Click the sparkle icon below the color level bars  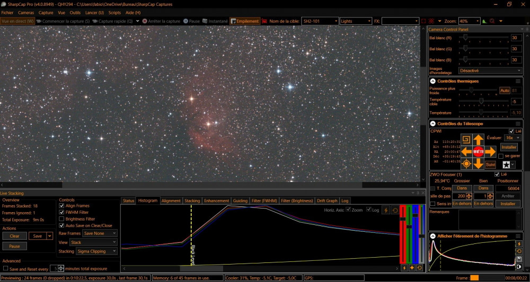[412, 268]
